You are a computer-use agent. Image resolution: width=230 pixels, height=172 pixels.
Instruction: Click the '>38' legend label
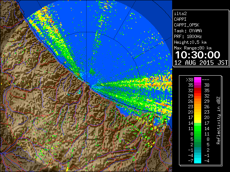click(x=189, y=80)
